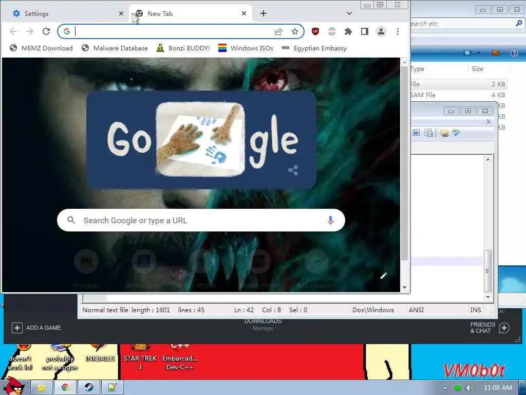Open the Extensions puzzle menu
This screenshot has height=395, width=526.
[348, 31]
